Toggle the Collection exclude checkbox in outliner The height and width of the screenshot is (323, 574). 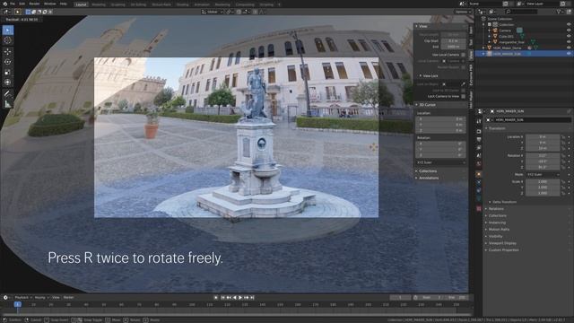tap(490, 24)
